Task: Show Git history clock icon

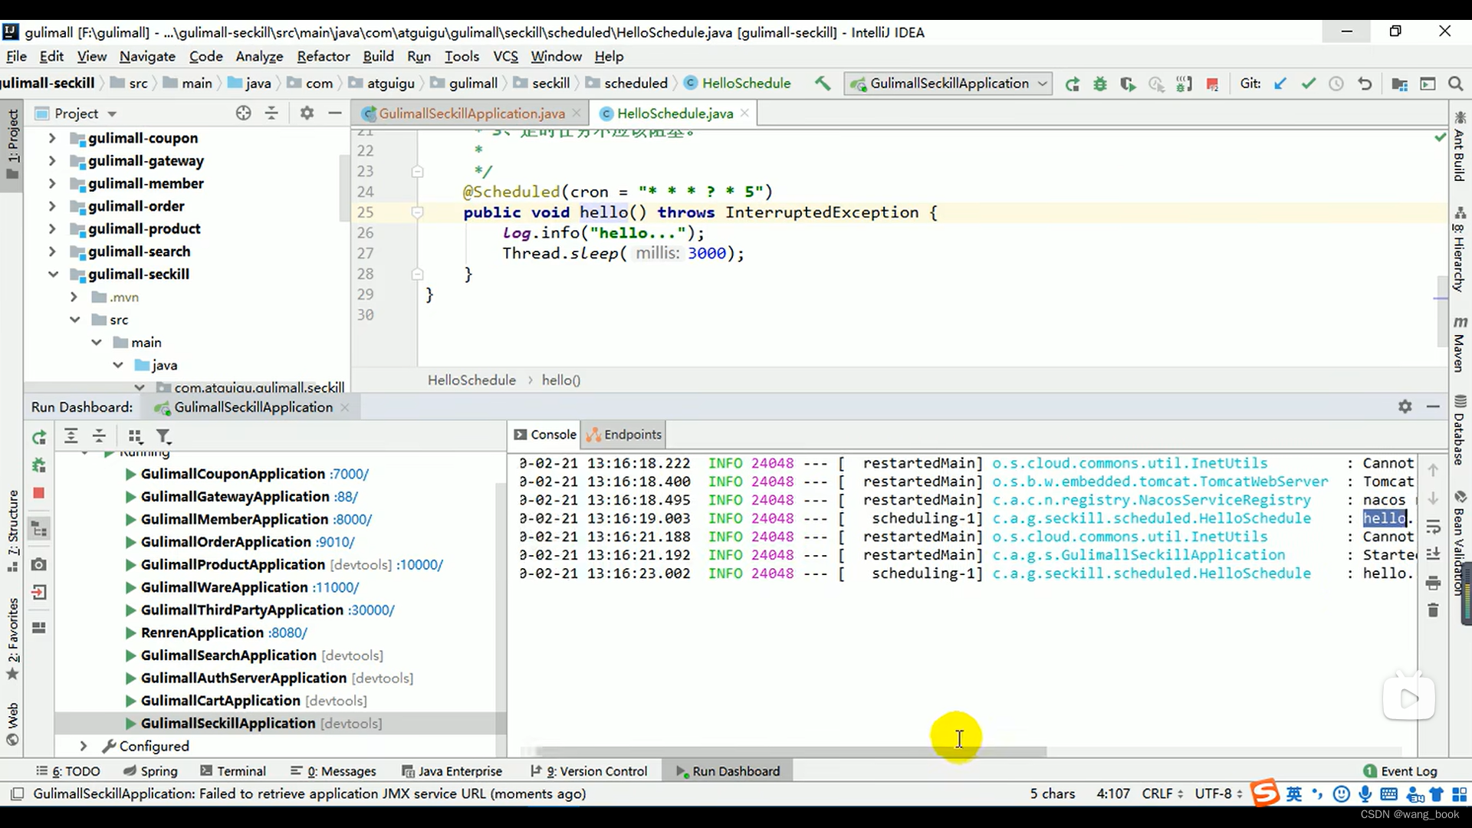Action: 1336,84
